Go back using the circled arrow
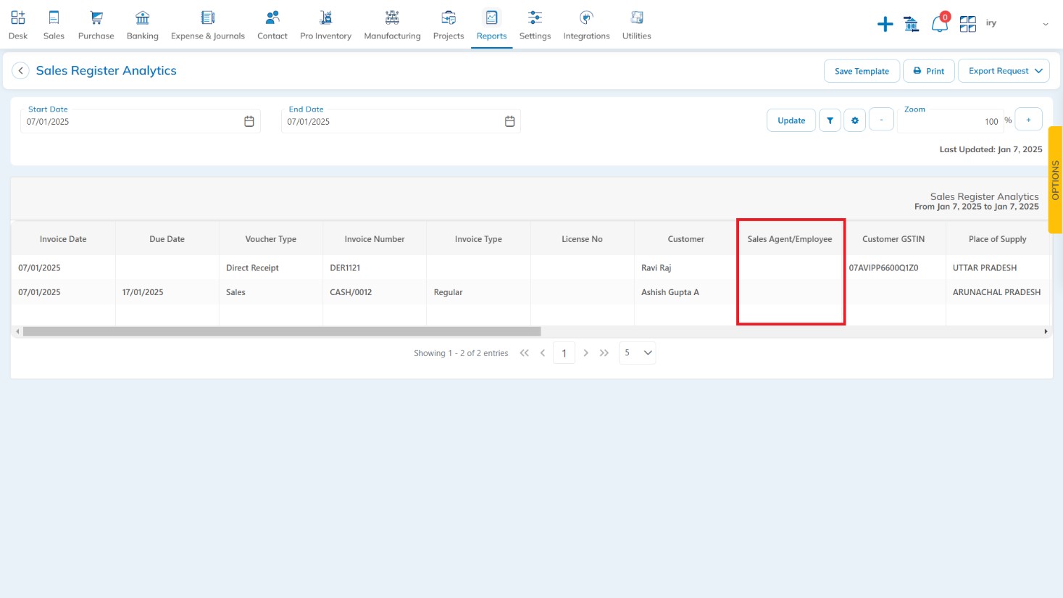The height and width of the screenshot is (598, 1063). 20,70
